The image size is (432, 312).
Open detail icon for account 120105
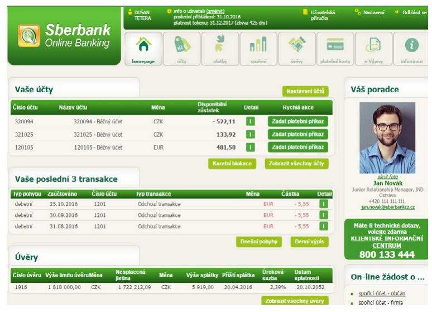pyautogui.click(x=250, y=147)
